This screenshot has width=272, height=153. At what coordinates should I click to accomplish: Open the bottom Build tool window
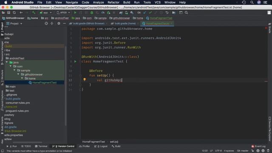click(116, 146)
